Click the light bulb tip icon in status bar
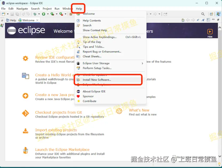The width and height of the screenshot is (222, 168). click(x=219, y=164)
